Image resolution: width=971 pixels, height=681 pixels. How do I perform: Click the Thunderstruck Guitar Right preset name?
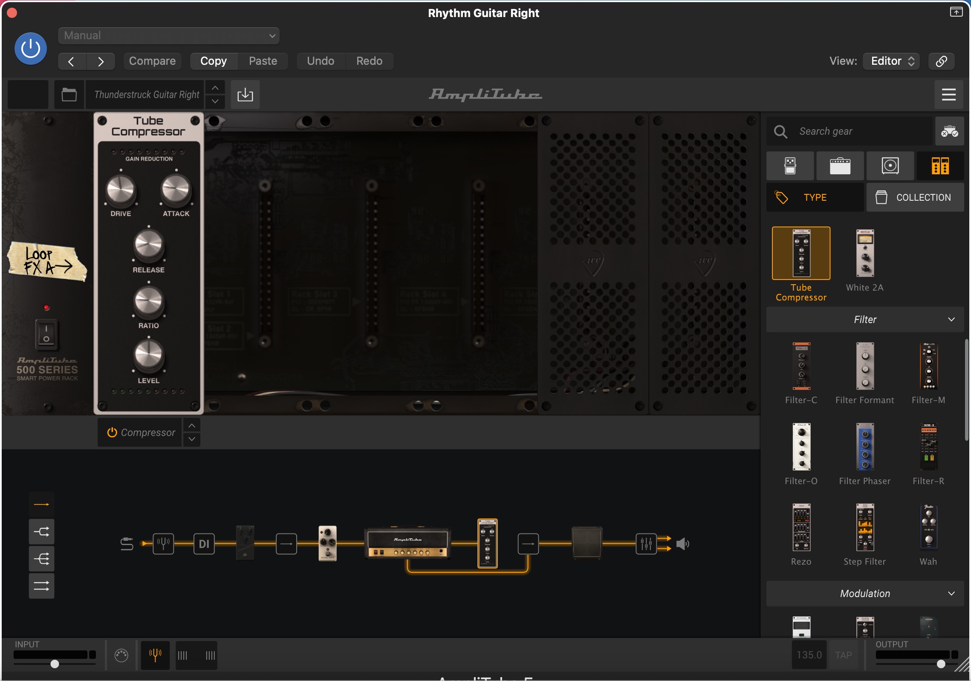(147, 94)
